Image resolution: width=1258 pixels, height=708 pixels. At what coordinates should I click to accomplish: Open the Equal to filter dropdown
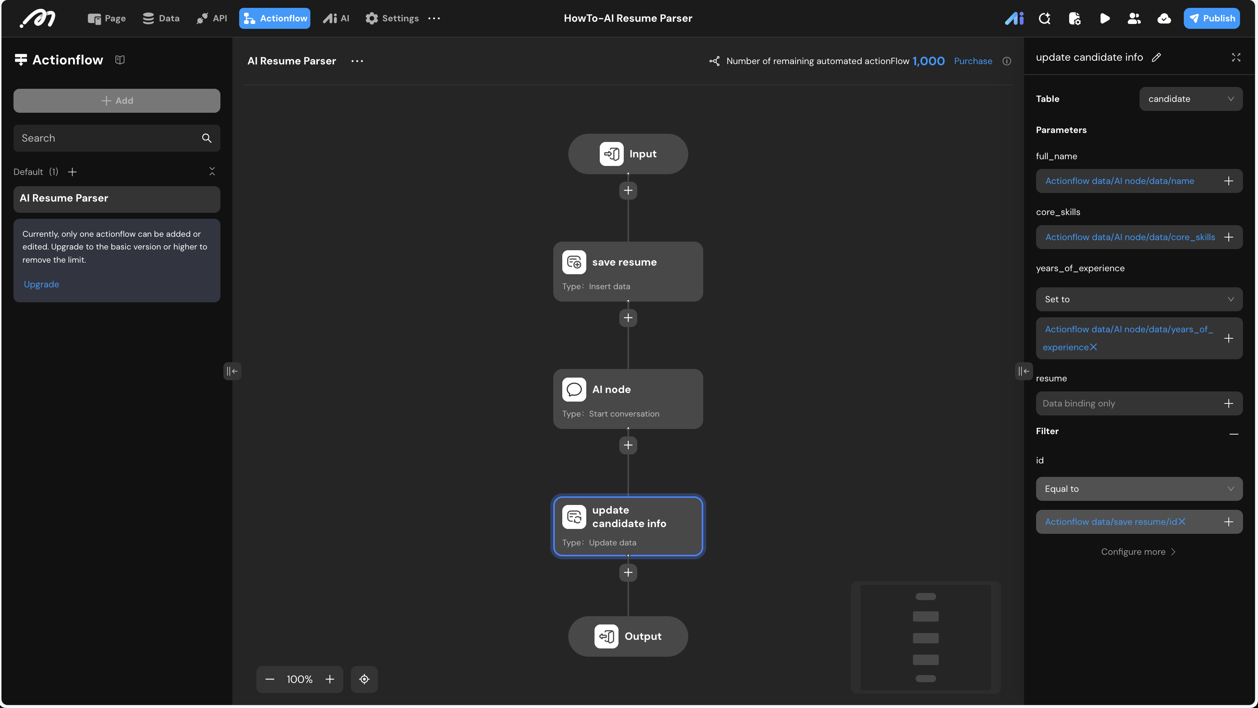click(x=1138, y=489)
